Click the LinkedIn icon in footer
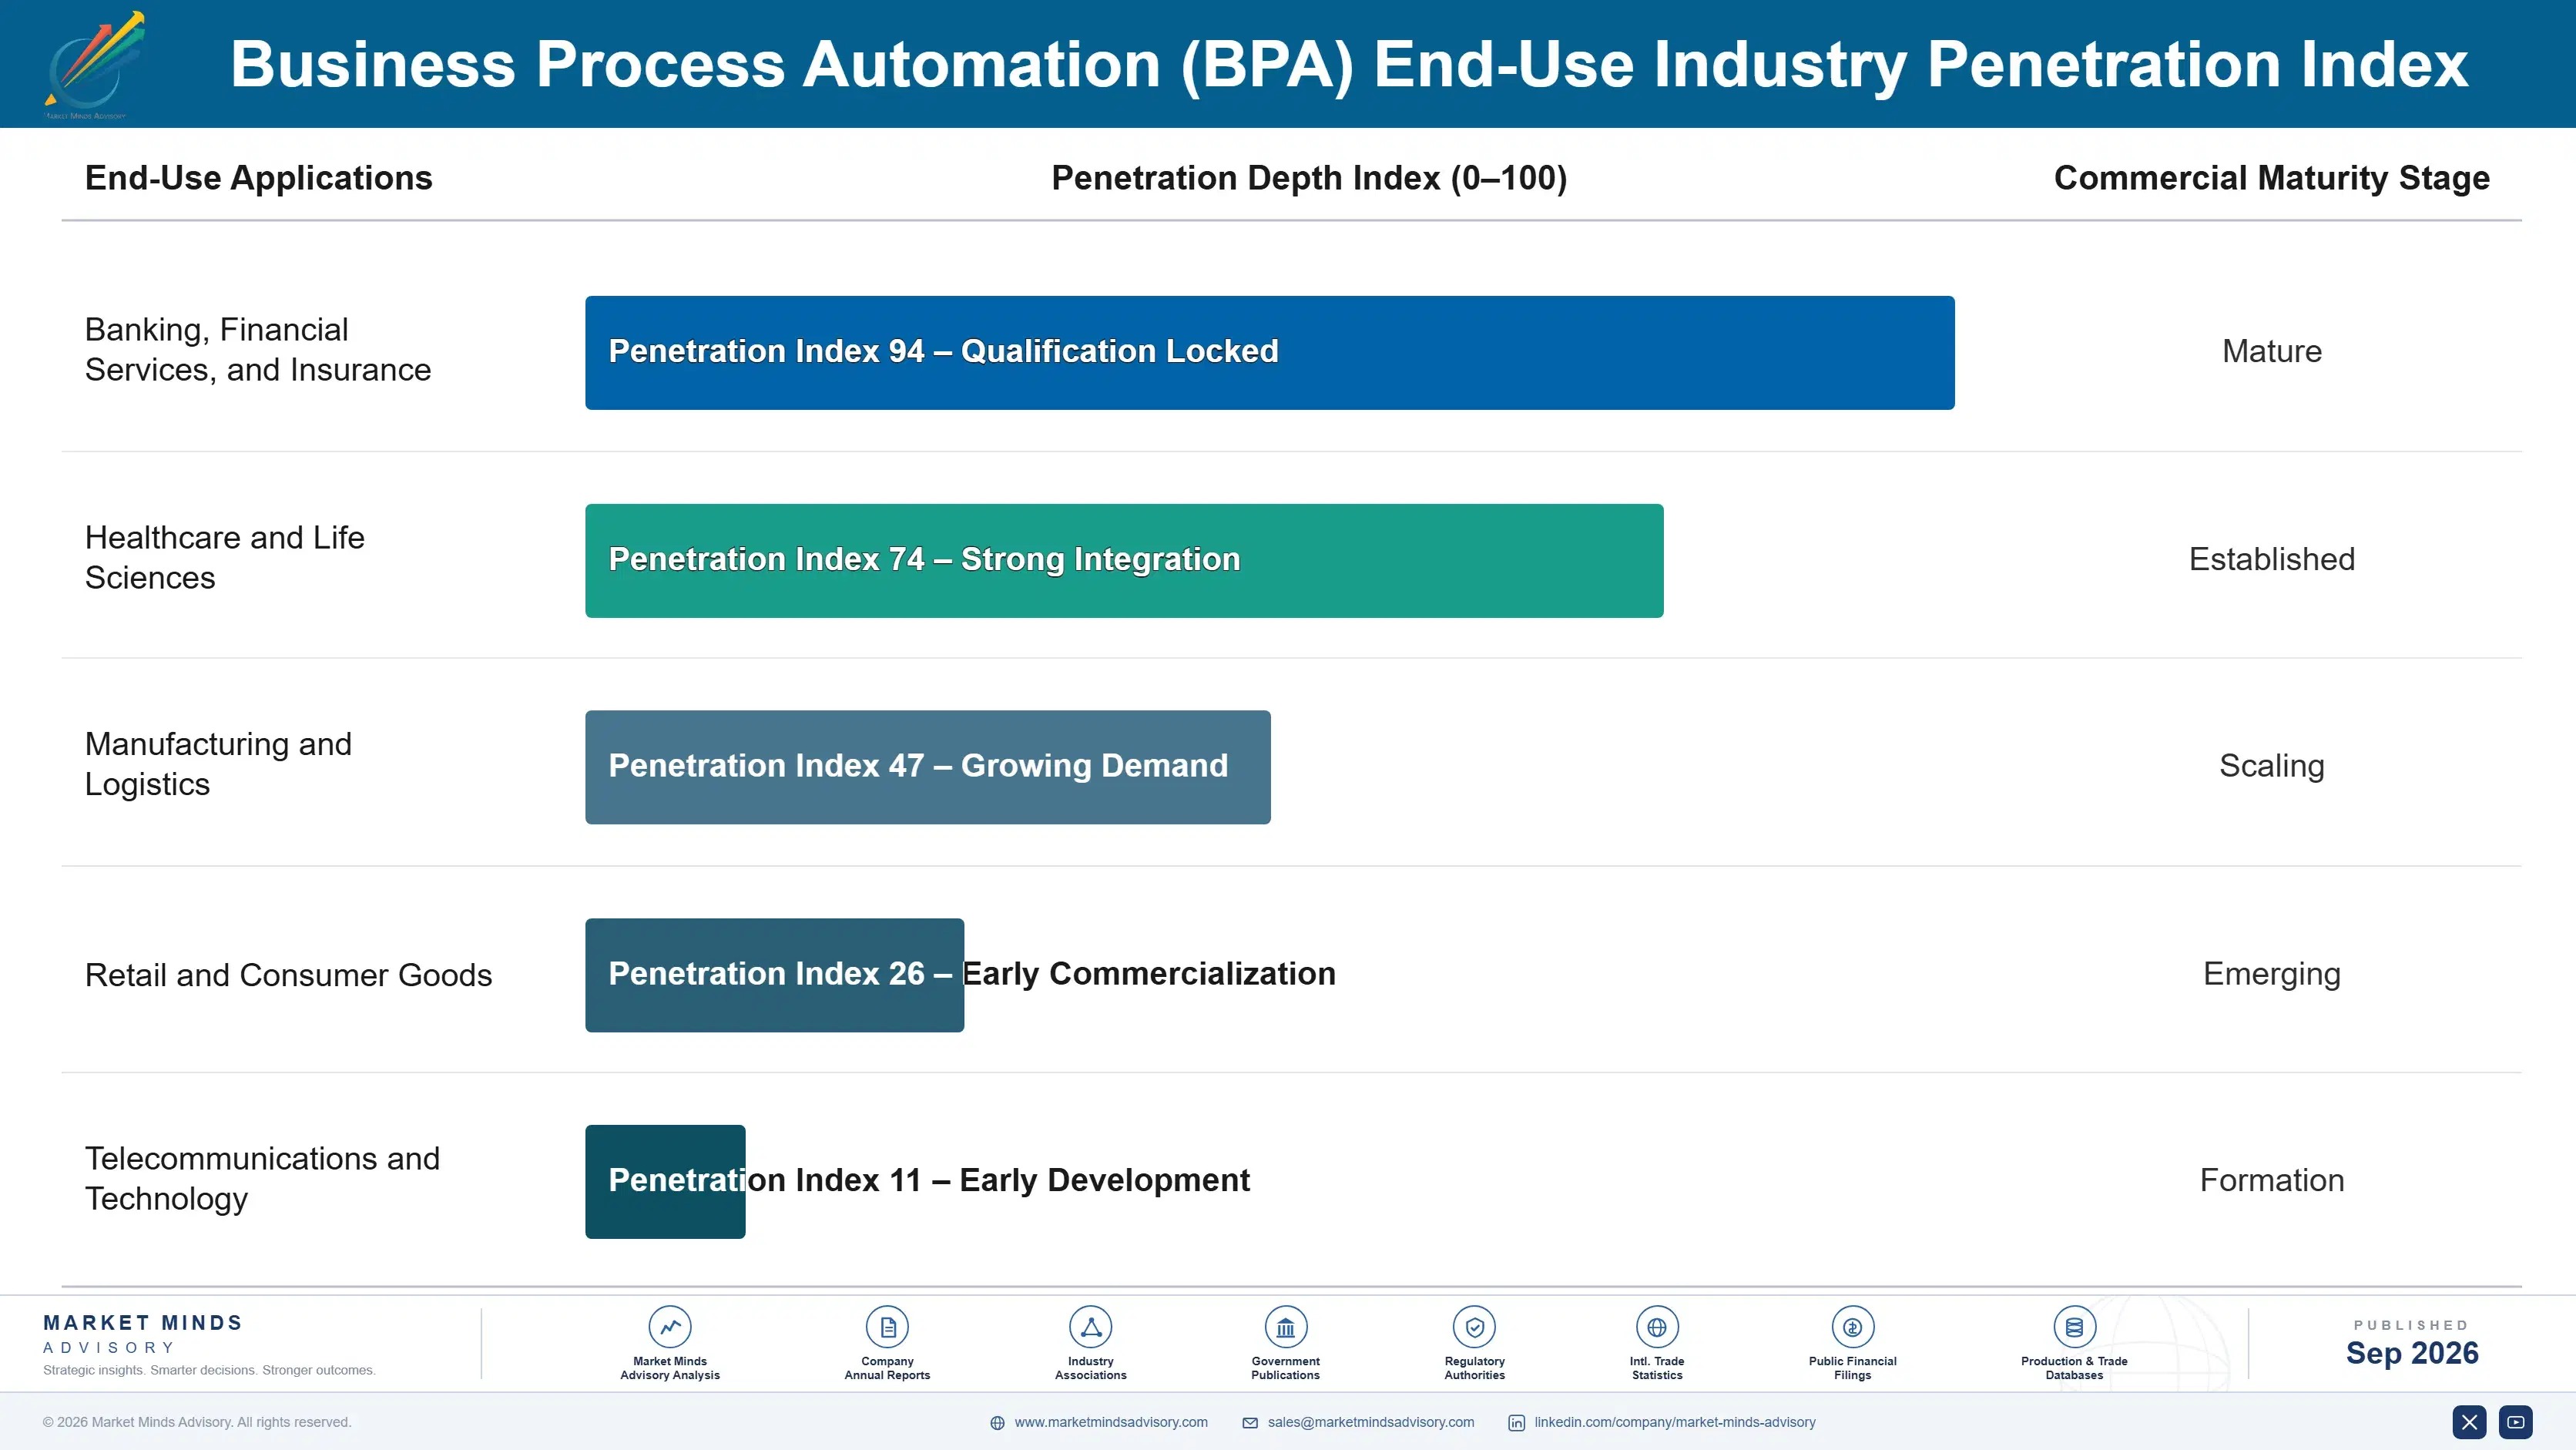The width and height of the screenshot is (2576, 1450). pos(1516,1422)
